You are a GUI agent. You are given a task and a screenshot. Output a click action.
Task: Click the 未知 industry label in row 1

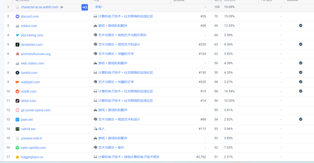coord(98,7)
